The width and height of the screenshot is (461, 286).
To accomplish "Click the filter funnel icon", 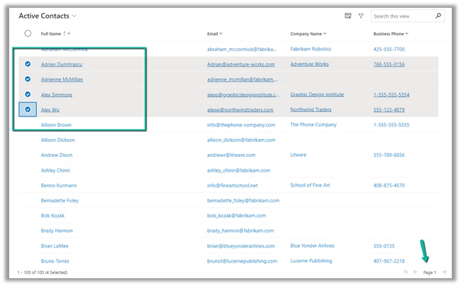I will 361,16.
